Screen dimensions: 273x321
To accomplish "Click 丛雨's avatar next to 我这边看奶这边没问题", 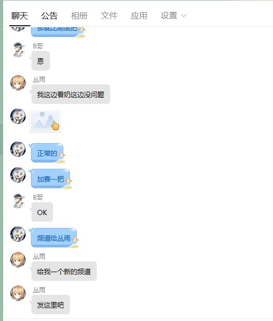I will click(18, 83).
